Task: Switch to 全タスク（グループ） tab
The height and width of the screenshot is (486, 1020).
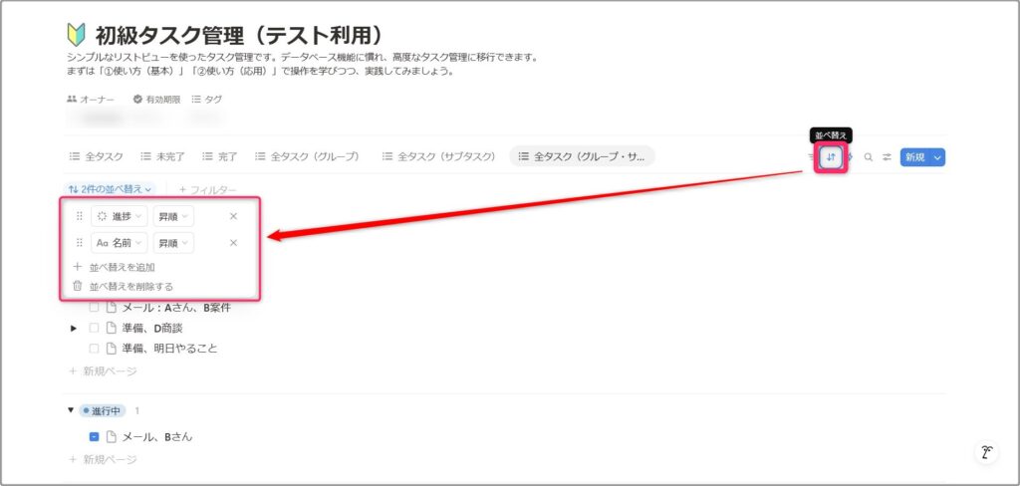Action: [307, 156]
